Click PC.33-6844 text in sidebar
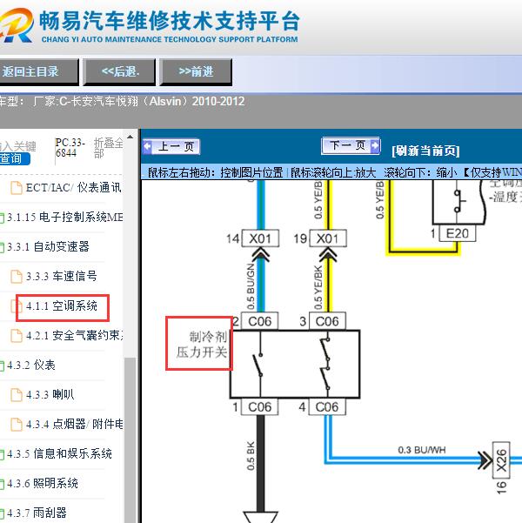Image resolution: width=522 pixels, height=523 pixels. pos(70,147)
